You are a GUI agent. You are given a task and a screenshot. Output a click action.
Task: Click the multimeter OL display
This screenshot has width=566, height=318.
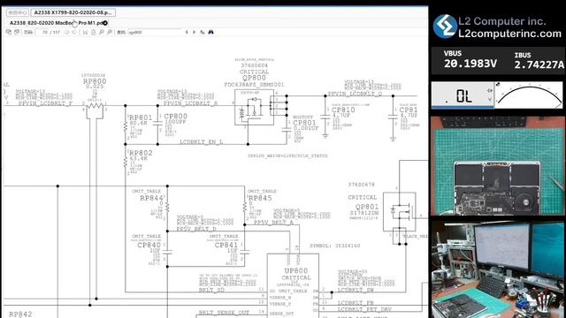click(463, 95)
